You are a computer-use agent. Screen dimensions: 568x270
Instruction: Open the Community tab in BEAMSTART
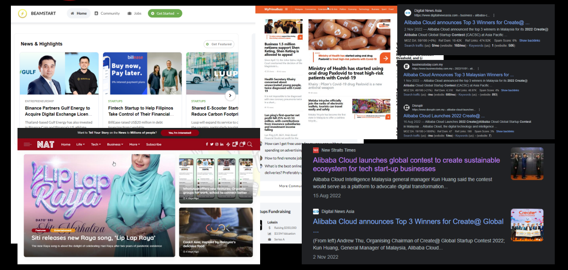tap(107, 13)
